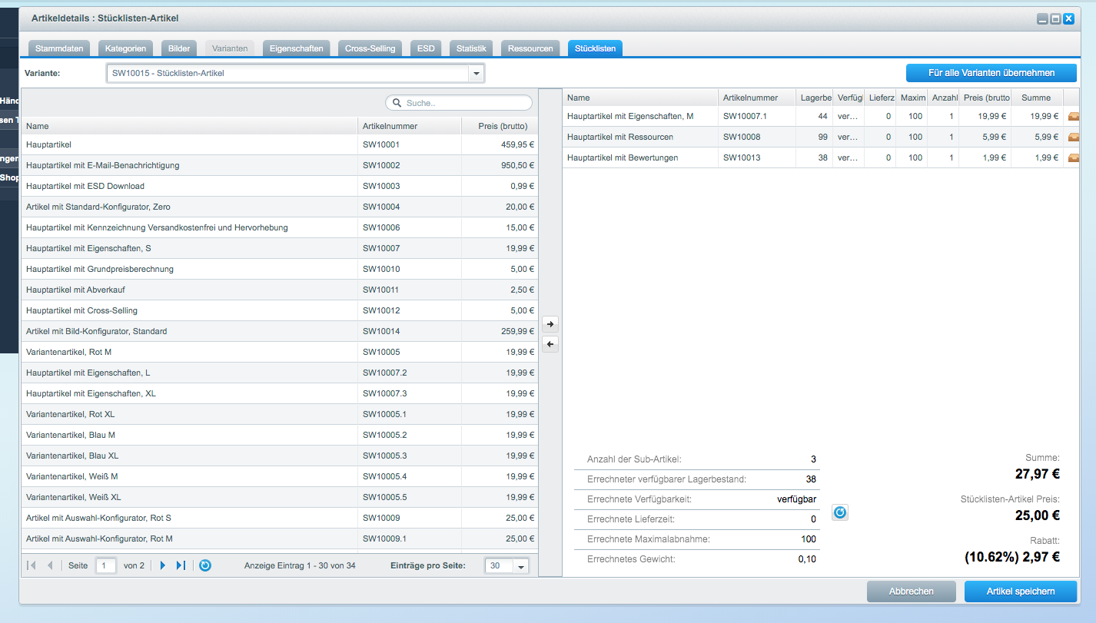The height and width of the screenshot is (623, 1096).
Task: Switch to the Ressourcen tab
Action: (530, 48)
